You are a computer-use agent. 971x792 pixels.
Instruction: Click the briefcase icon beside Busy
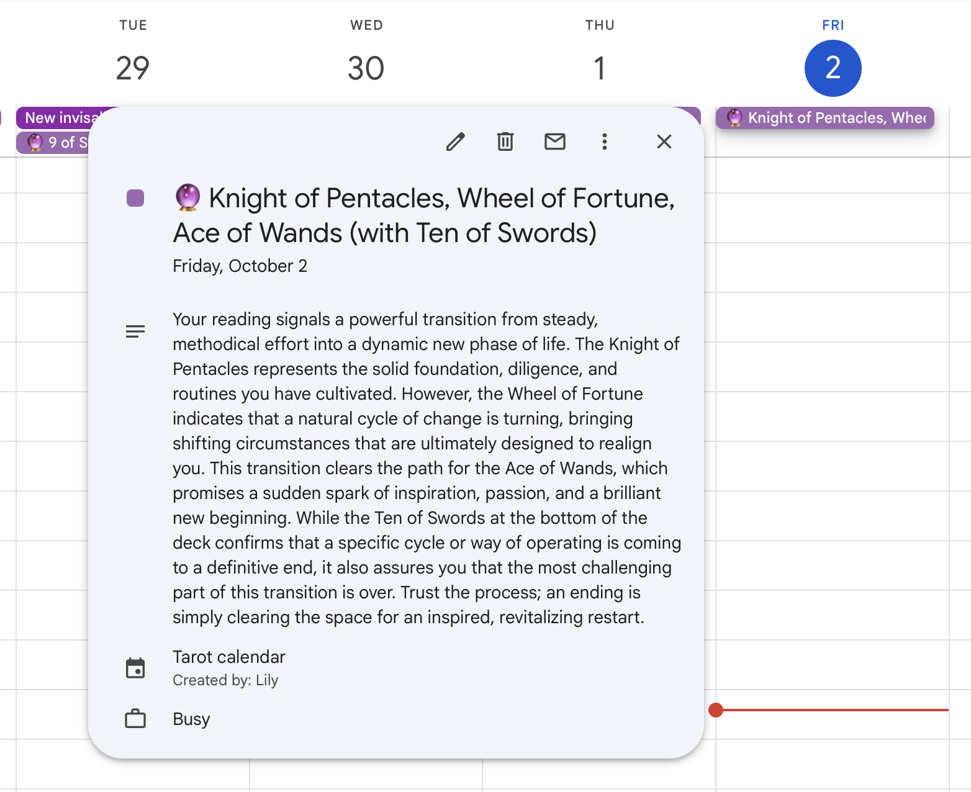tap(135, 719)
